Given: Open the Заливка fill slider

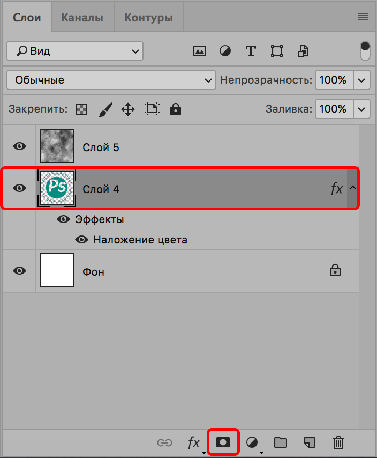Looking at the screenshot, I should tap(361, 109).
